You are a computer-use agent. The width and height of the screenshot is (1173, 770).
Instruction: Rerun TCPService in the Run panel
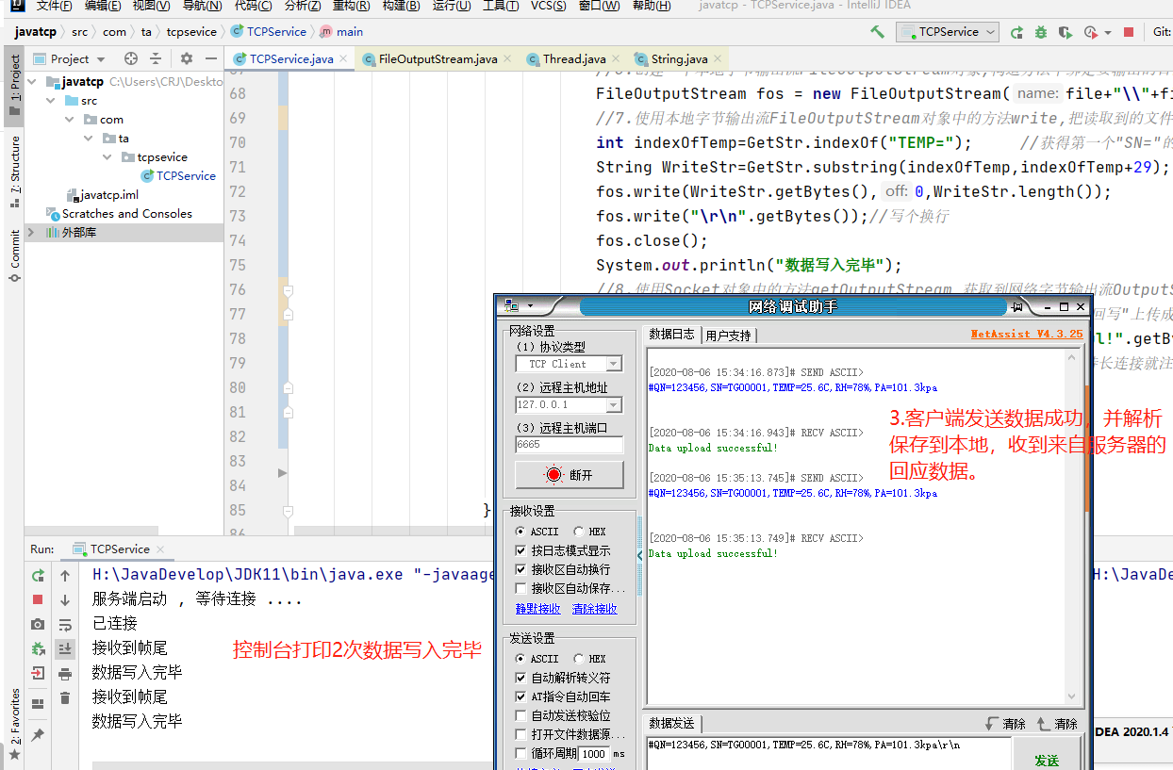[38, 576]
